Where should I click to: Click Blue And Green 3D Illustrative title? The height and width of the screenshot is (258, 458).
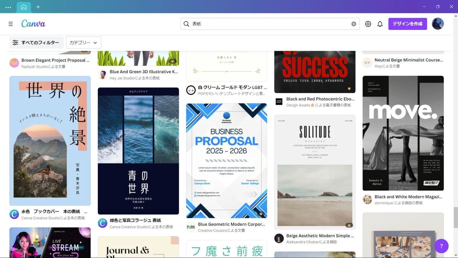pos(144,72)
